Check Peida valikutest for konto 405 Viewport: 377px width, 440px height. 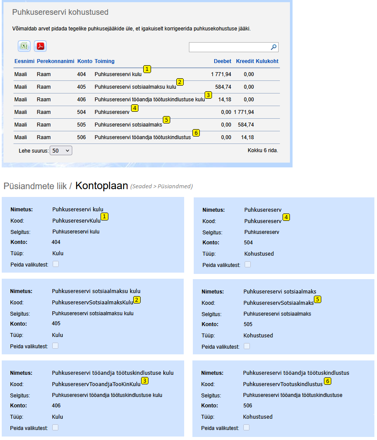pyautogui.click(x=55, y=346)
